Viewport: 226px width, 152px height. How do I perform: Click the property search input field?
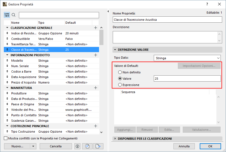tap(59, 15)
